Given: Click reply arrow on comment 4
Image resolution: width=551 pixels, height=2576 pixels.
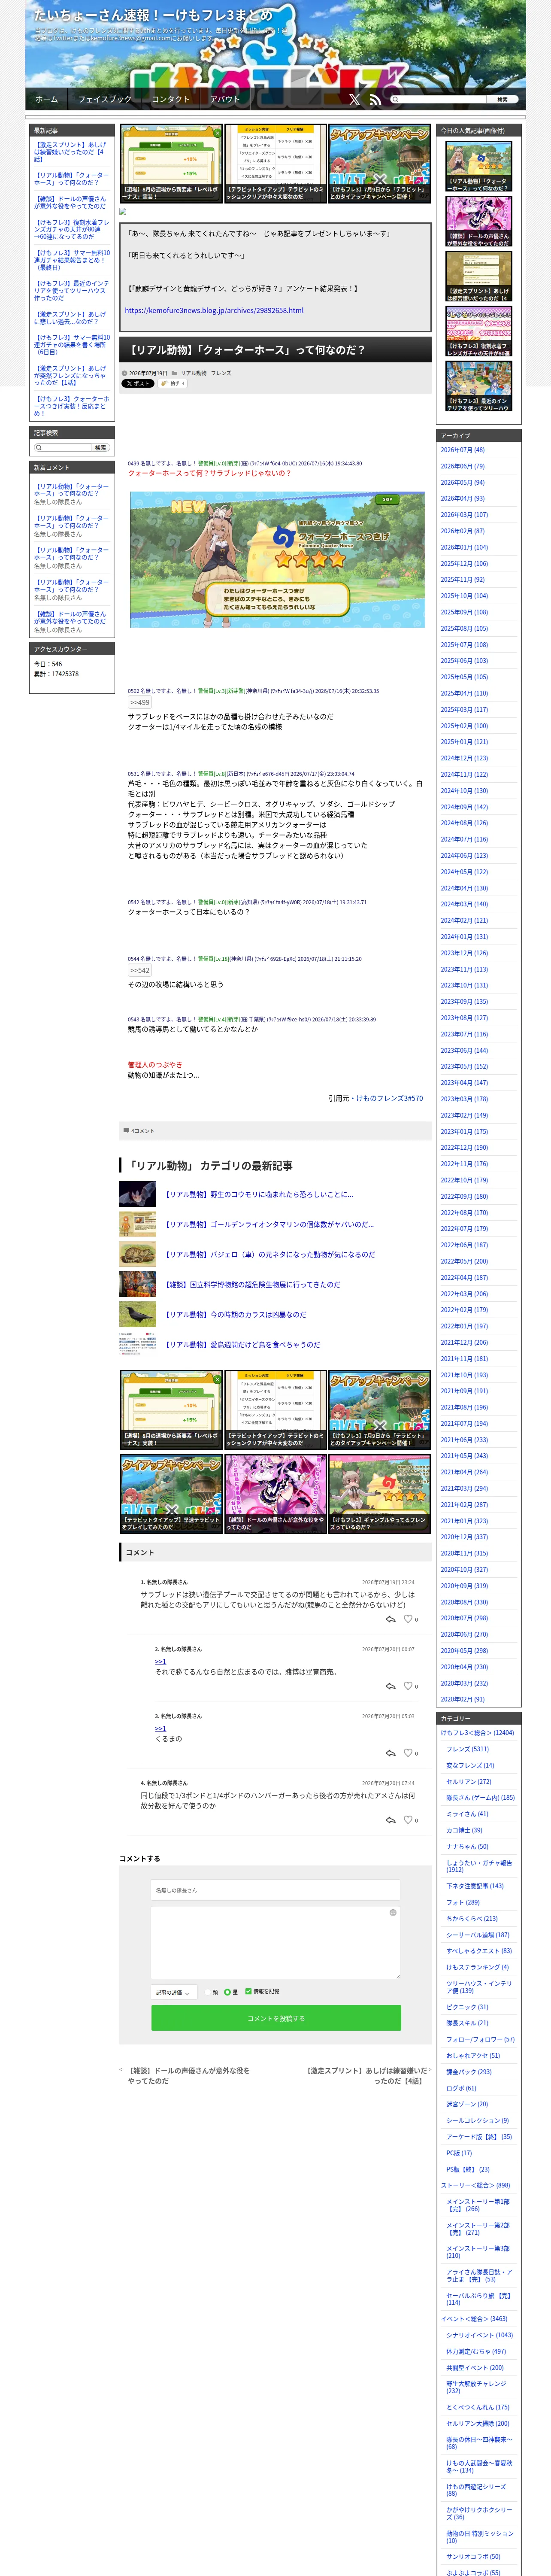Looking at the screenshot, I should pos(390,1819).
